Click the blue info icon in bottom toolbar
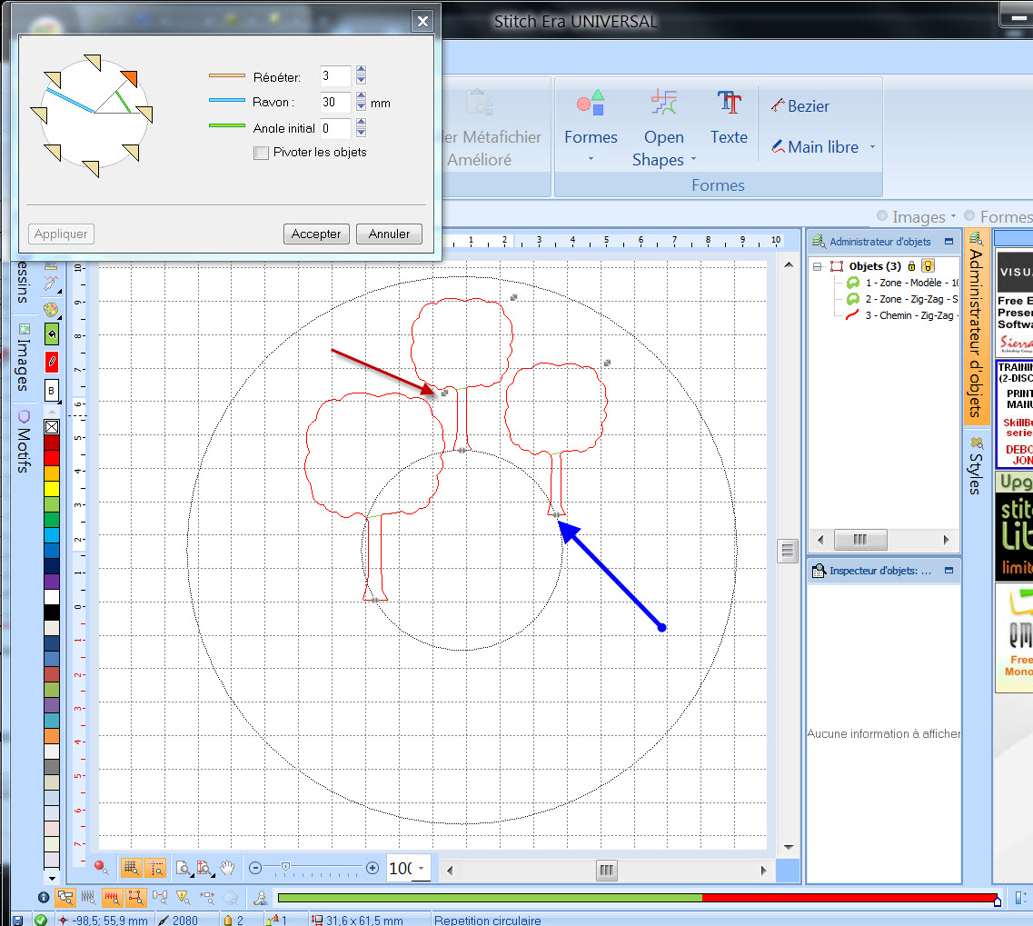The height and width of the screenshot is (926, 1033). [x=44, y=897]
